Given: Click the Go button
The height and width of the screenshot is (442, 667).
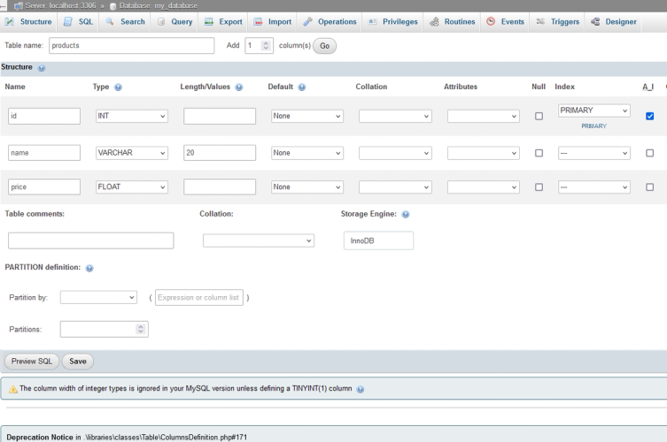Looking at the screenshot, I should click(324, 46).
